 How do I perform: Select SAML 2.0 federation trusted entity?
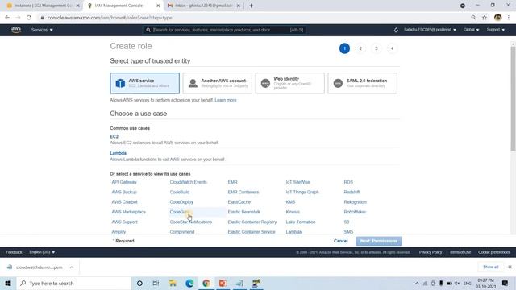pos(362,83)
